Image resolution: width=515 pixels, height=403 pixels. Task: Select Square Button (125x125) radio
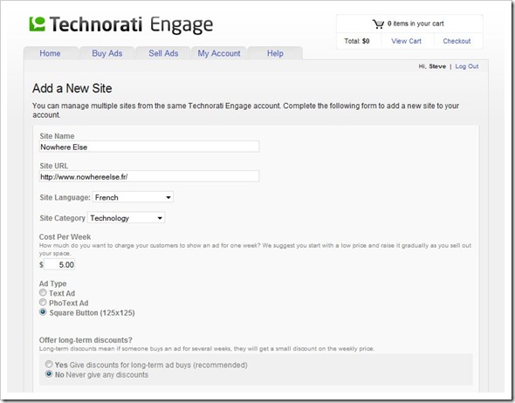43,311
